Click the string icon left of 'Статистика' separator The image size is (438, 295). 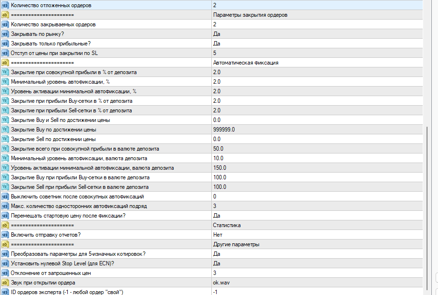pos(5,225)
